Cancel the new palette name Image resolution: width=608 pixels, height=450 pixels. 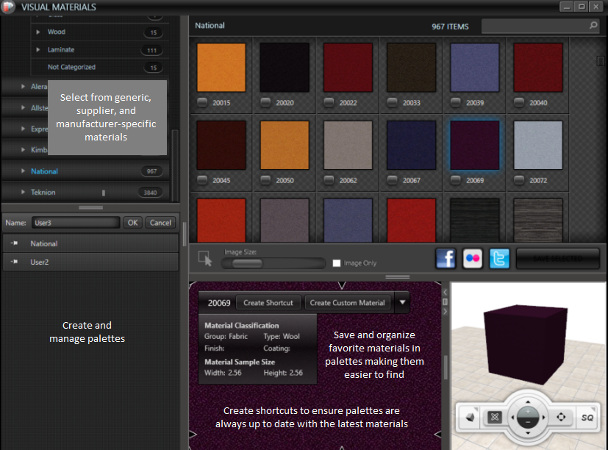click(160, 223)
